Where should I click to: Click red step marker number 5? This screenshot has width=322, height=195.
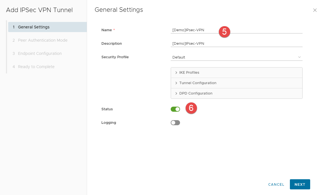pyautogui.click(x=225, y=32)
